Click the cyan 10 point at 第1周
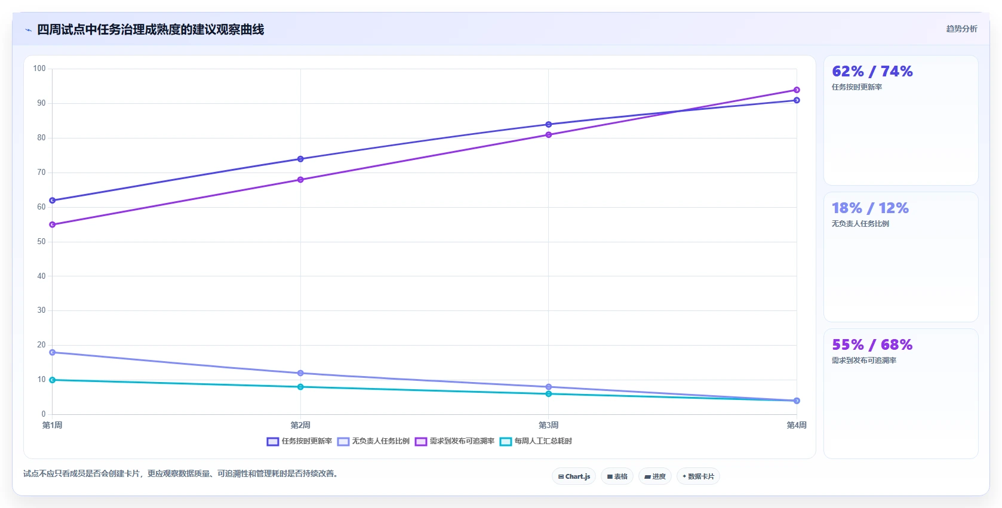Image resolution: width=1002 pixels, height=508 pixels. tap(53, 380)
